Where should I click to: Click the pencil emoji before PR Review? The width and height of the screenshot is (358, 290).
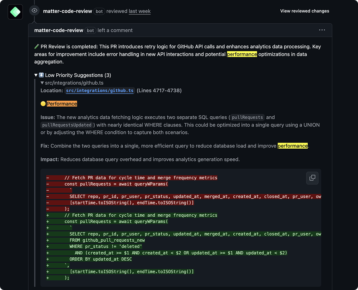pos(37,46)
